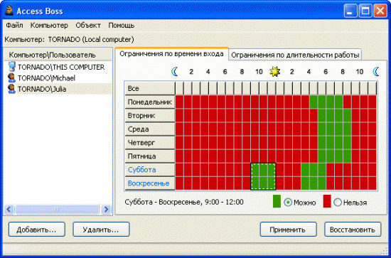This screenshot has width=391, height=258.
Task: Click the Понедельник row header
Action: tap(149, 102)
